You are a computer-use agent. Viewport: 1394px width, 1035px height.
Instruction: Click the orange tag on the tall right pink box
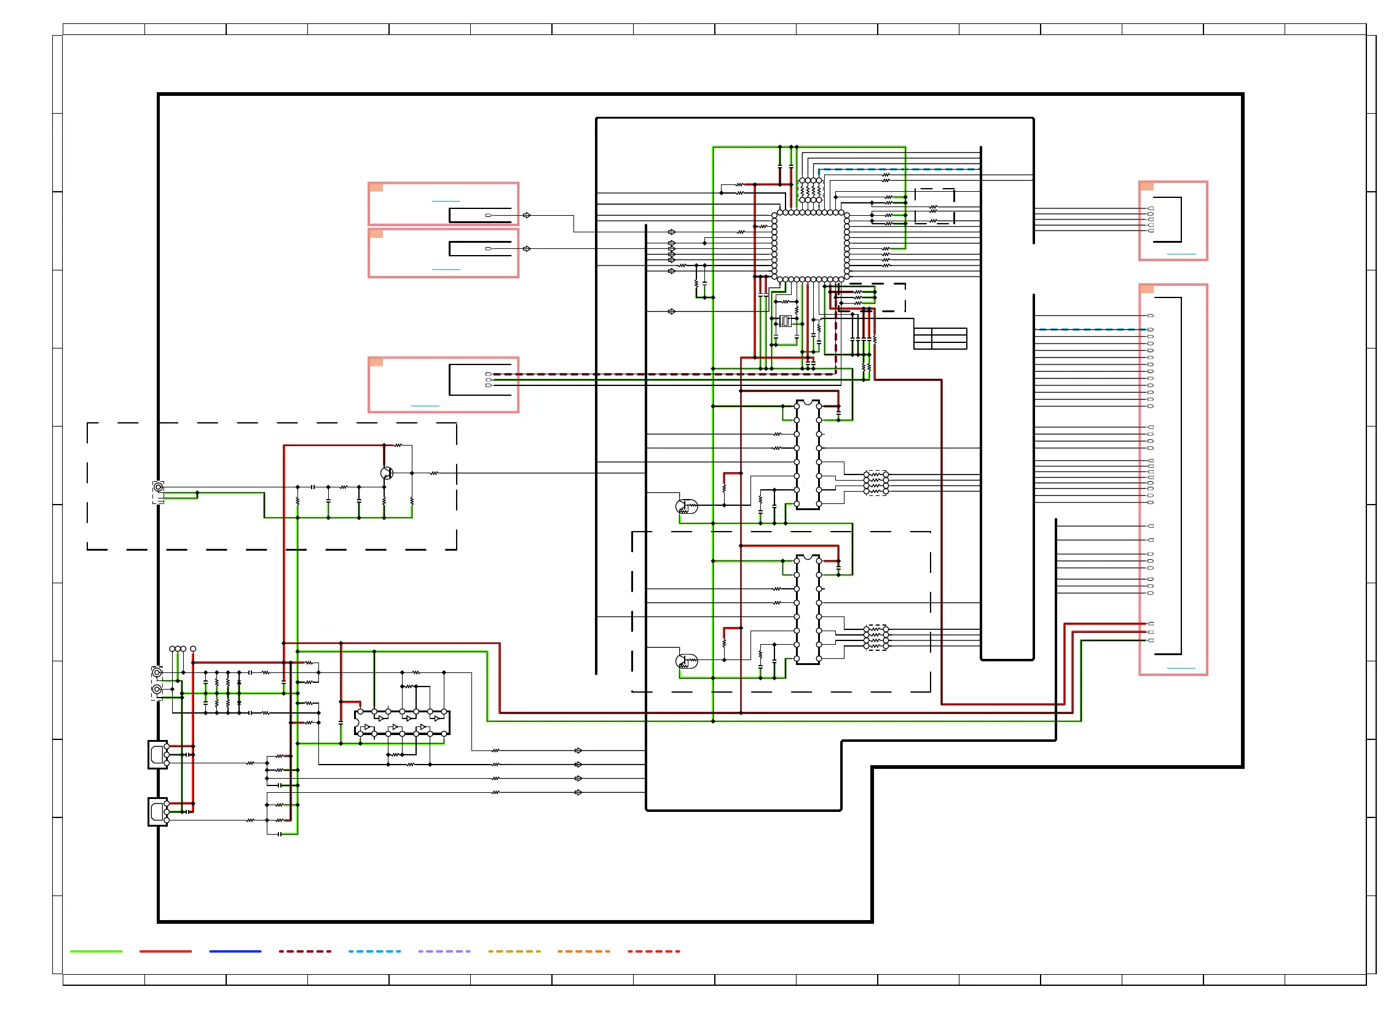tap(1146, 289)
